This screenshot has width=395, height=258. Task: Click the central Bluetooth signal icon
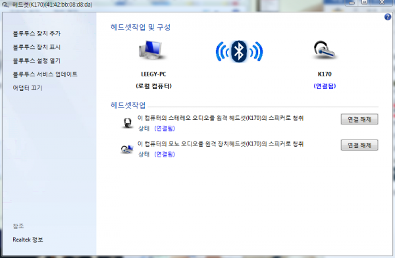[239, 51]
